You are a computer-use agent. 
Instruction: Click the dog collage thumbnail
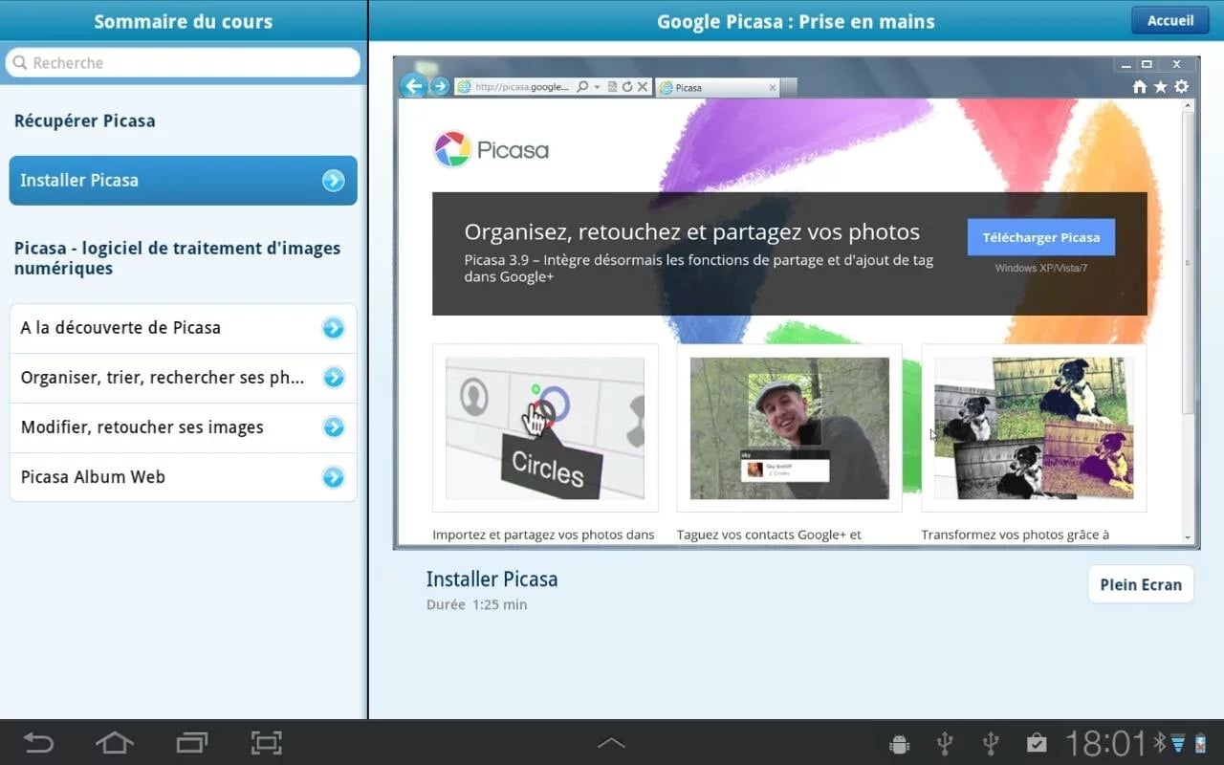coord(1034,428)
